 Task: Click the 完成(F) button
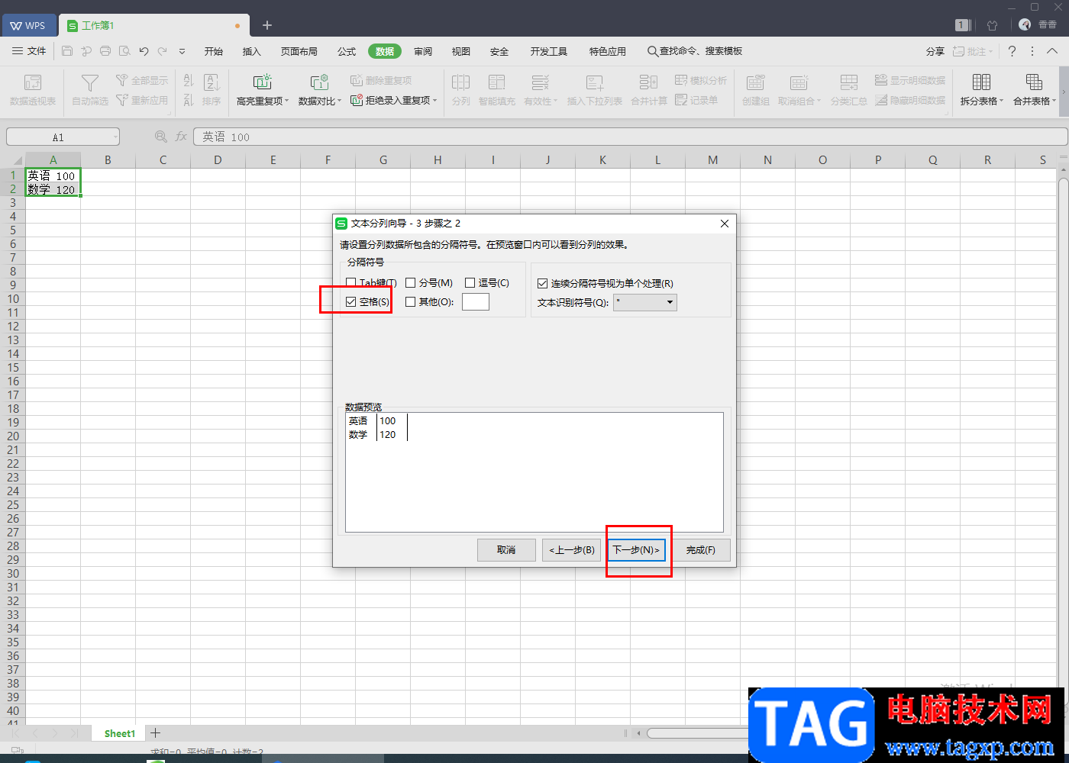pos(701,549)
